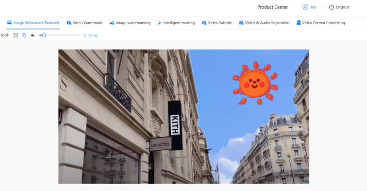Click the sun sticker in the image

pos(255,83)
